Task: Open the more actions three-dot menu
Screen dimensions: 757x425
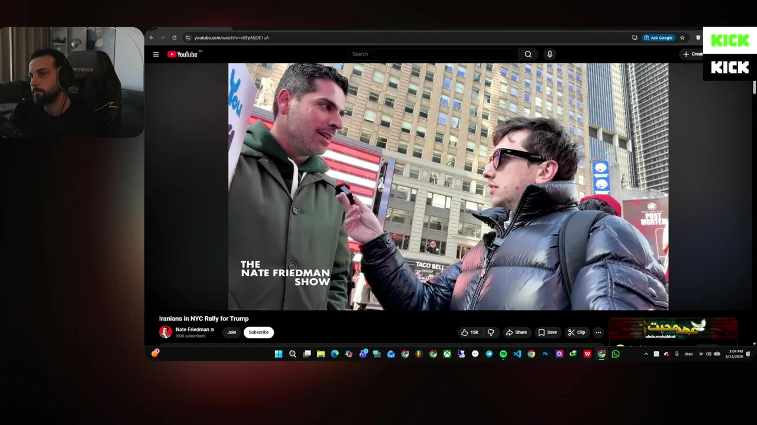Action: pyautogui.click(x=598, y=332)
